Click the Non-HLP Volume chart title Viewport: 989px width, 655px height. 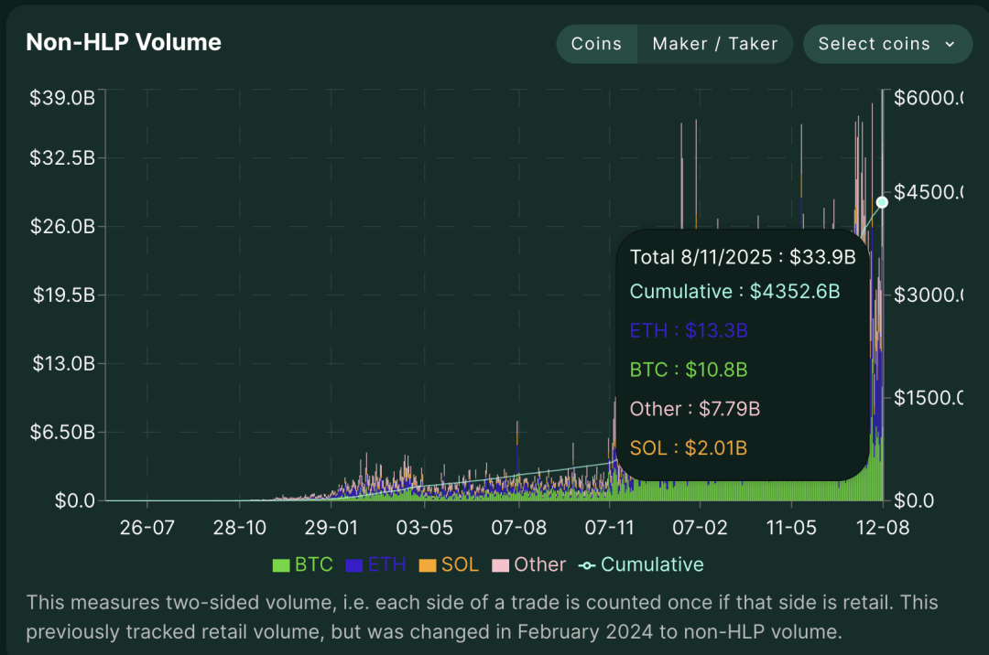tap(124, 42)
